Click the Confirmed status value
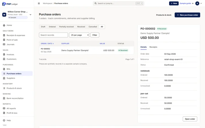The image size is (205, 128). pos(169,65)
